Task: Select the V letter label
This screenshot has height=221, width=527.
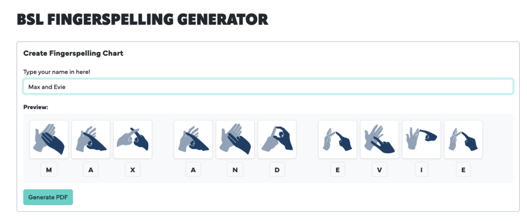Action: pos(379,170)
